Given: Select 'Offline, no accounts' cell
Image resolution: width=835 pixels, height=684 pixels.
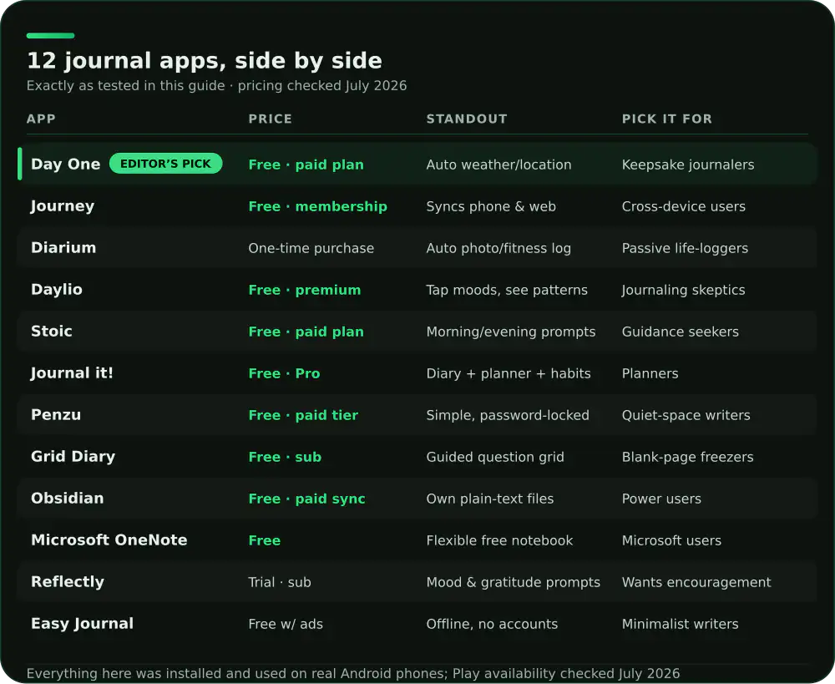Looking at the screenshot, I should click(492, 624).
